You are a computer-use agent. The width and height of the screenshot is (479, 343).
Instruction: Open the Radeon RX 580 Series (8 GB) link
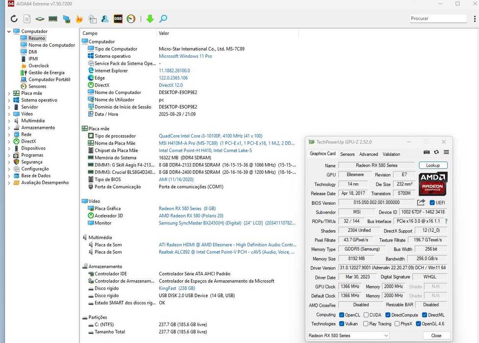[187, 209]
